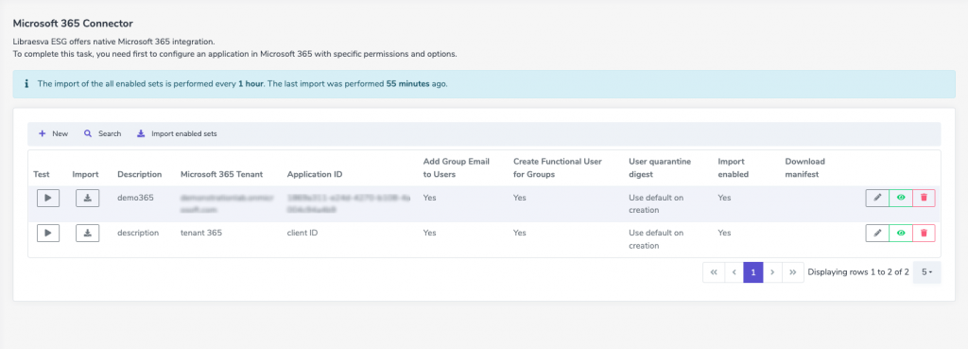Go to next page arrow
968x349 pixels.
coord(773,271)
